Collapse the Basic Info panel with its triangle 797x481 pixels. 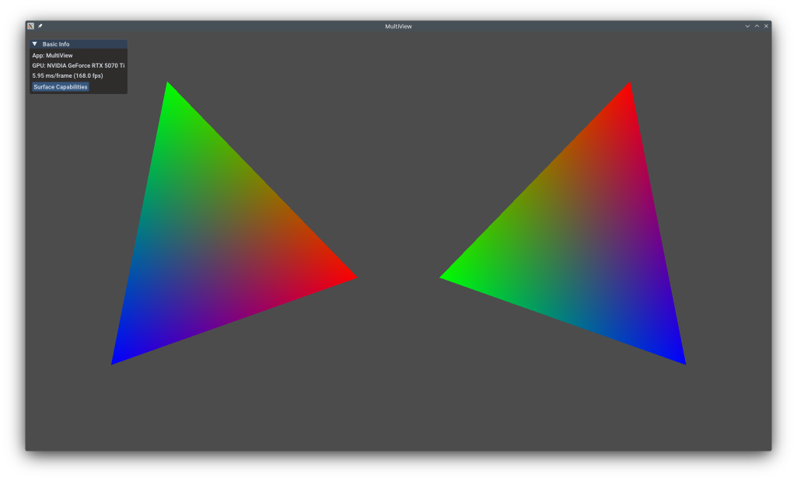pos(33,44)
